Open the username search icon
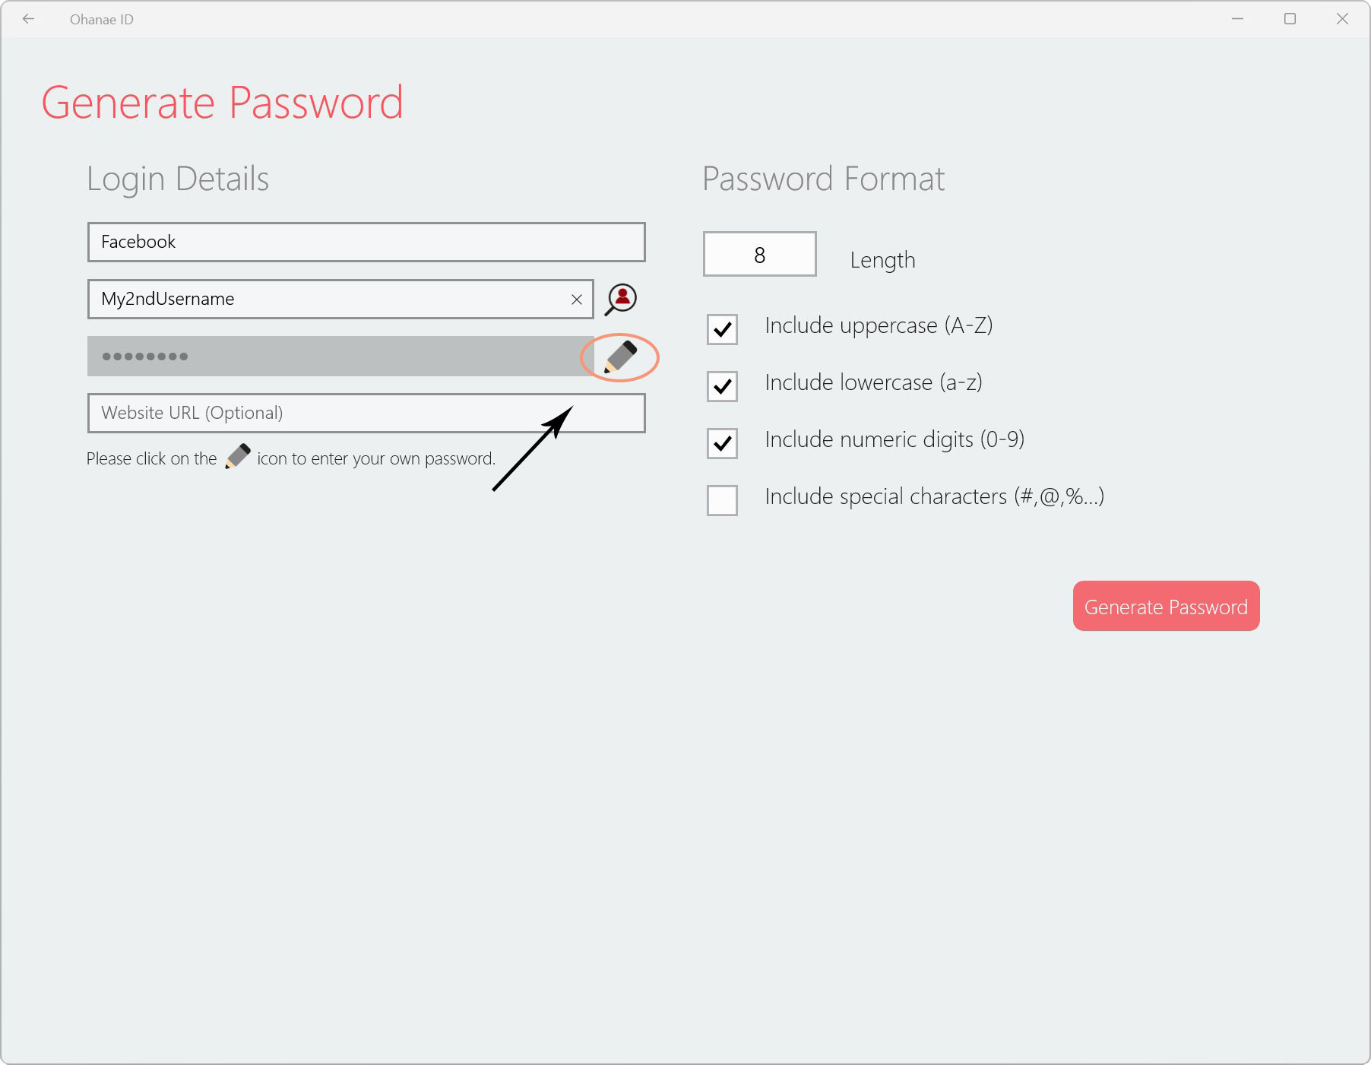The height and width of the screenshot is (1065, 1371). tap(621, 299)
